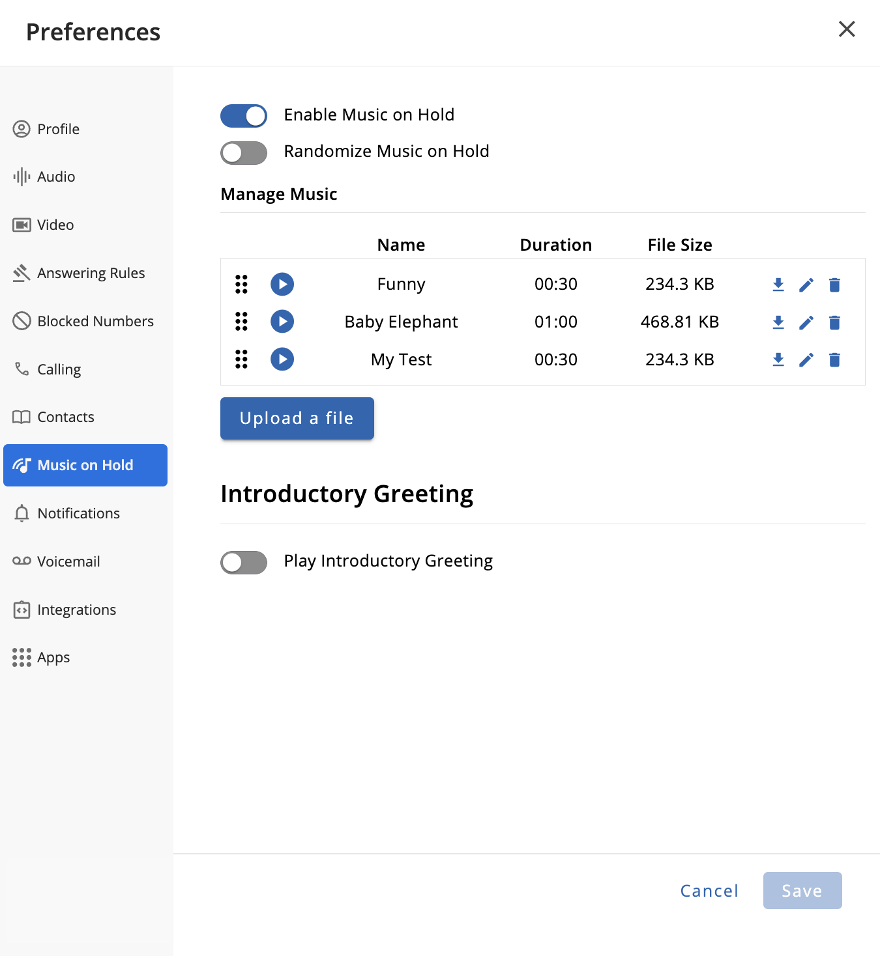Download the Funny audio file
The width and height of the screenshot is (880, 956).
pyautogui.click(x=778, y=285)
